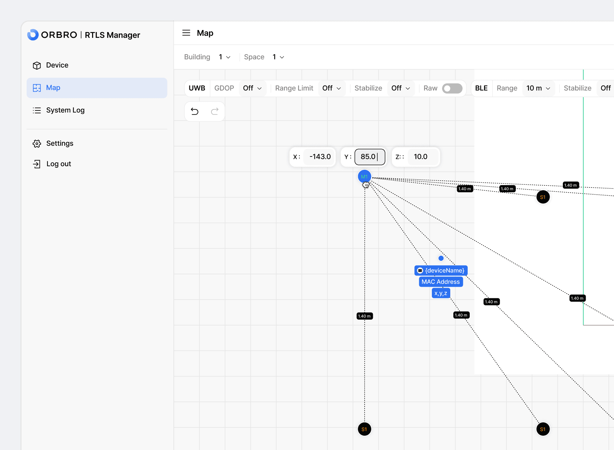
Task: Select the blue M1 anchor node
Action: pyautogui.click(x=364, y=176)
